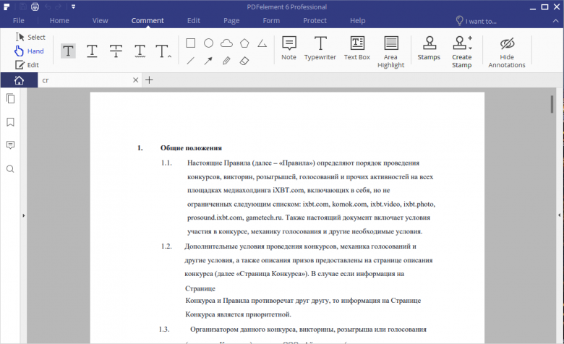Screen dimensions: 564x344
Task: Select the Highlight text tool
Action: tap(68, 51)
